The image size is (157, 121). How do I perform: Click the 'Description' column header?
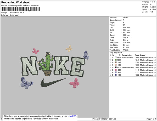pos(127,55)
